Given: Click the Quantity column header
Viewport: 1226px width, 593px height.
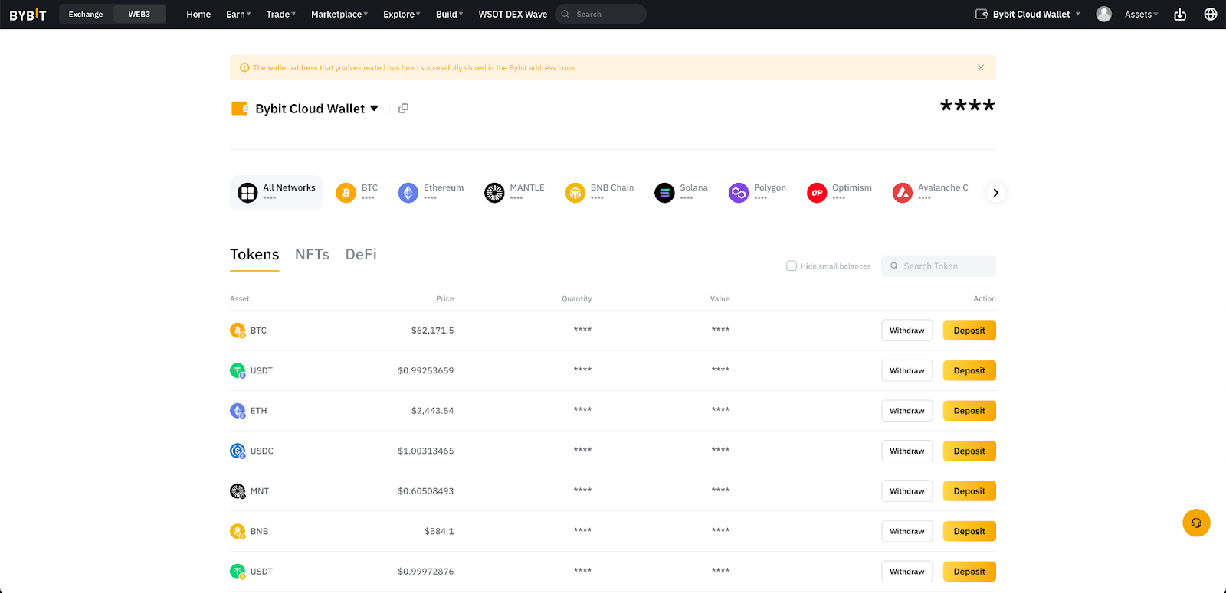Looking at the screenshot, I should tap(576, 299).
